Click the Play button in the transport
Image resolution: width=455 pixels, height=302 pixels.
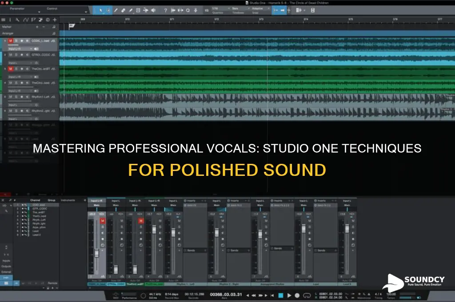click(x=289, y=295)
